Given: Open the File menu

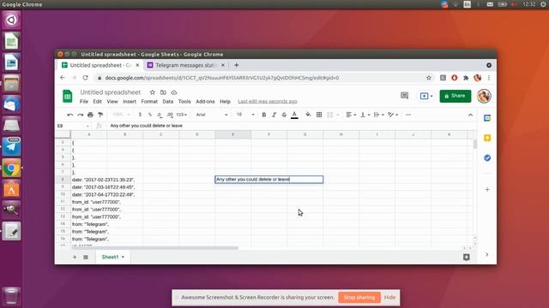Looking at the screenshot, I should point(84,101).
